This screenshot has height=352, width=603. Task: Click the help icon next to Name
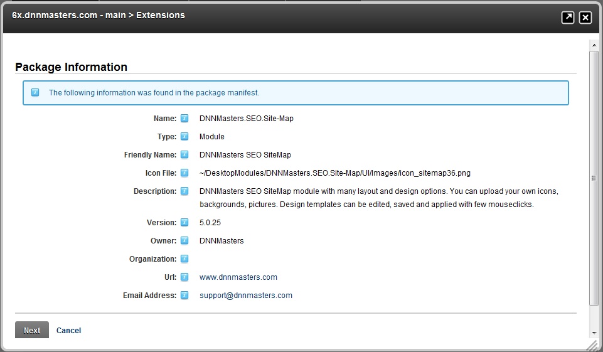tap(184, 118)
